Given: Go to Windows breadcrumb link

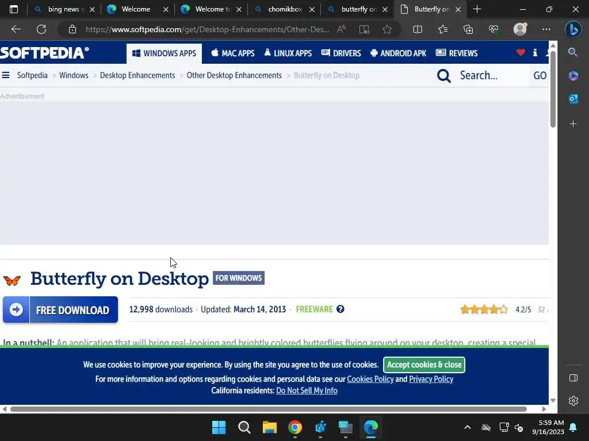Looking at the screenshot, I should [74, 75].
